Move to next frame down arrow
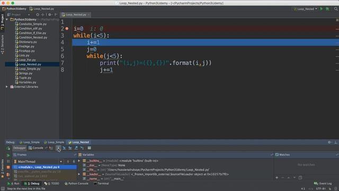Screen dimensions: 339x191 (x=74, y=161)
